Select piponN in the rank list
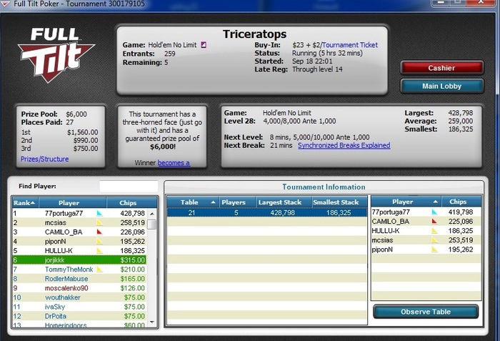 coord(80,241)
